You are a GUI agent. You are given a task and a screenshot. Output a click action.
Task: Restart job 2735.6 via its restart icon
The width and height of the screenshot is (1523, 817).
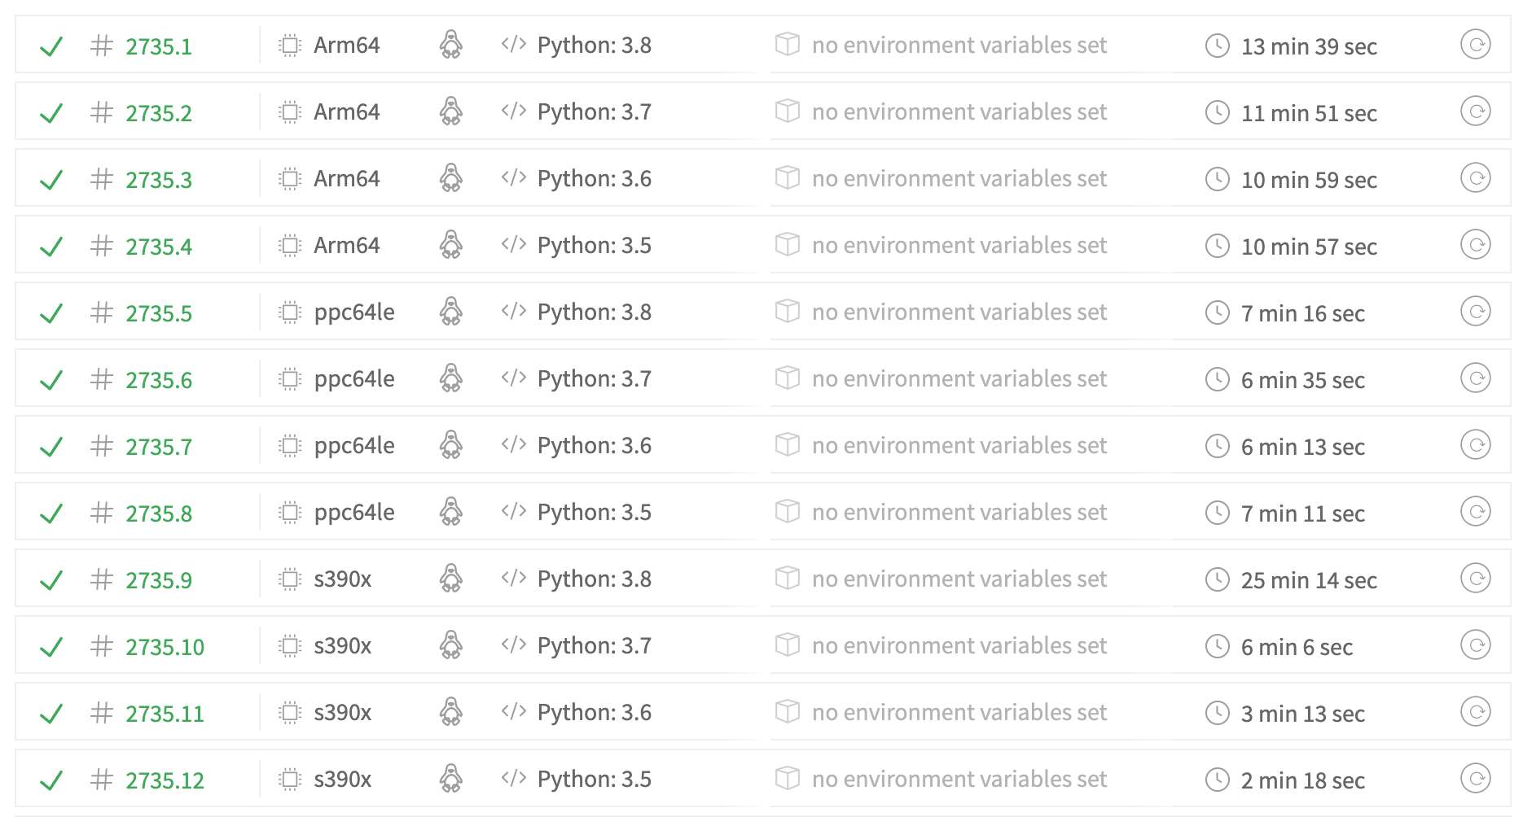tap(1475, 378)
